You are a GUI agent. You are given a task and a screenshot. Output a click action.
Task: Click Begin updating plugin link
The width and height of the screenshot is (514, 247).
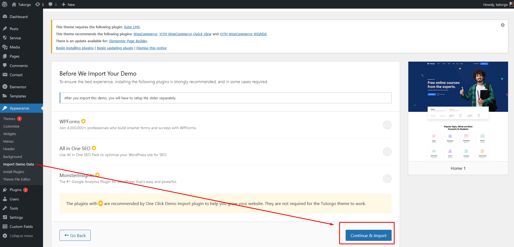tap(115, 48)
